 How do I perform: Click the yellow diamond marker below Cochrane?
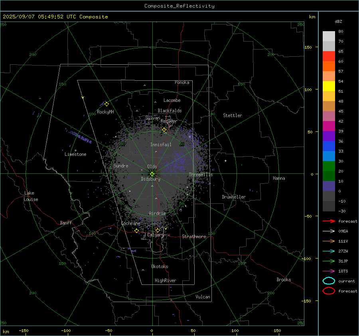(136, 231)
